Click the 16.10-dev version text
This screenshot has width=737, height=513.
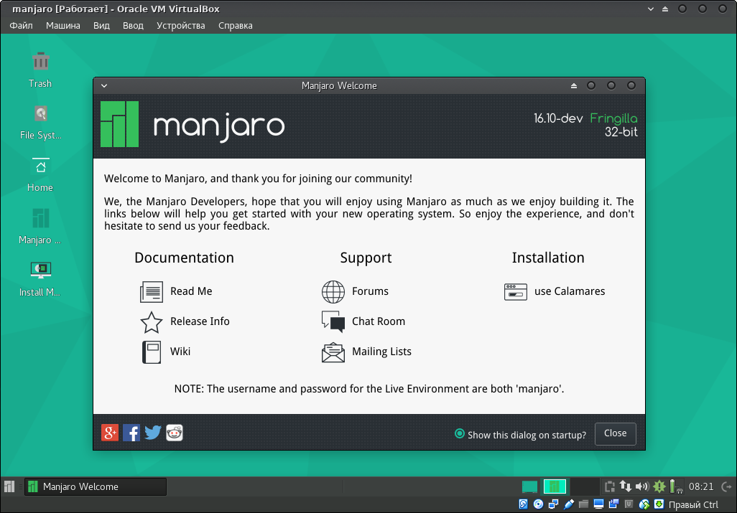558,118
